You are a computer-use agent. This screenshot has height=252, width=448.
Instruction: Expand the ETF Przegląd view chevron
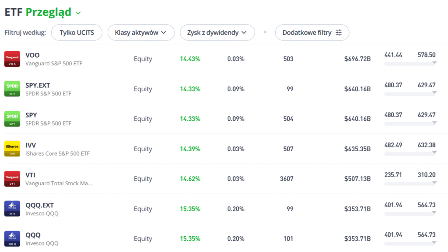tap(78, 13)
